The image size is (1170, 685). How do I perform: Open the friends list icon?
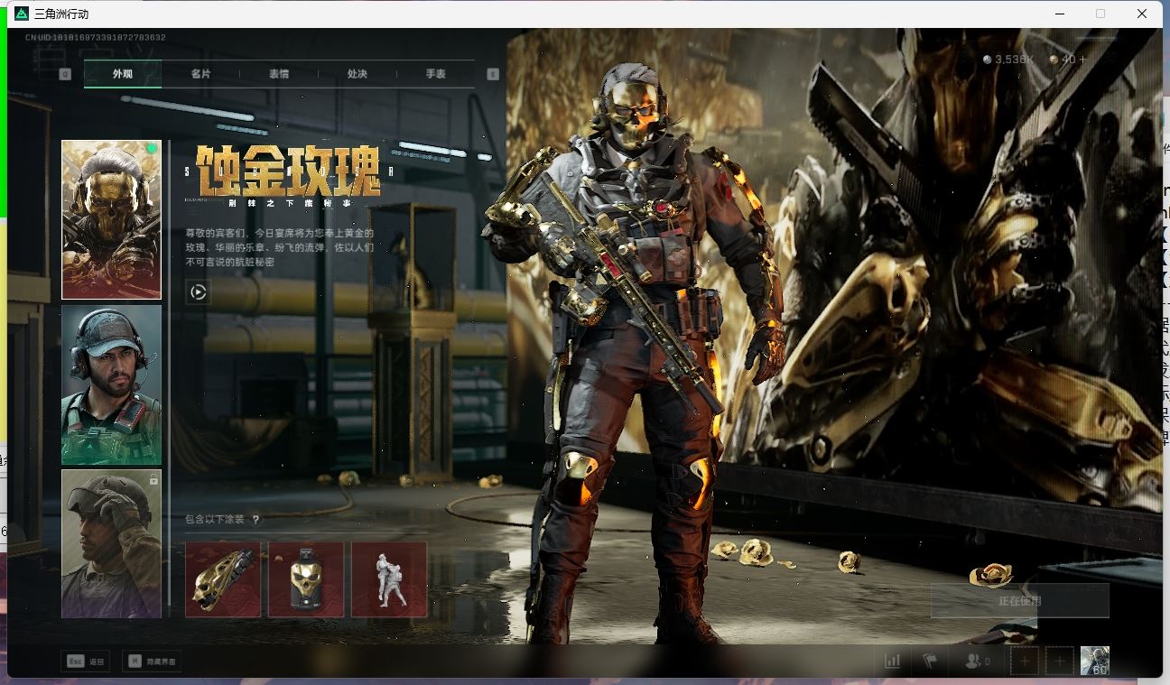(977, 662)
